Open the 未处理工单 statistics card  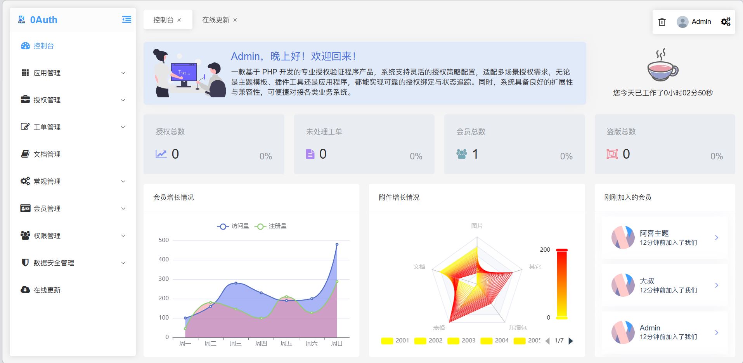click(x=364, y=144)
